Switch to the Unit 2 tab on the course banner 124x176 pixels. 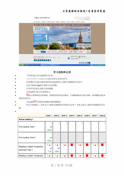(49, 52)
